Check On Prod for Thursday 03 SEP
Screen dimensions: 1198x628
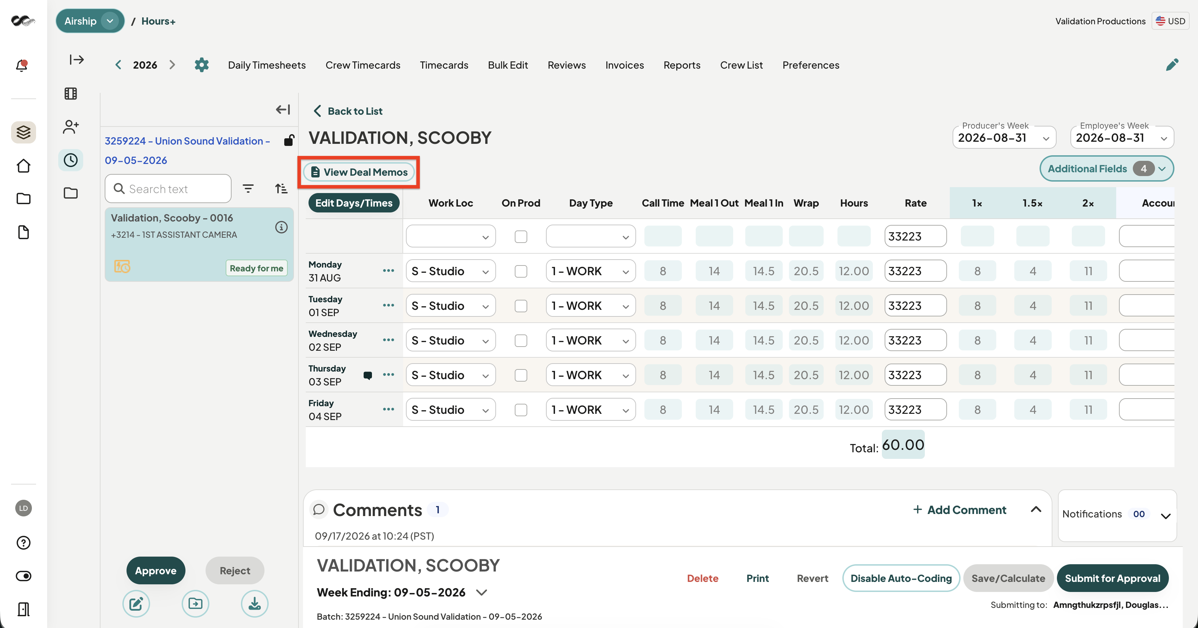coord(521,375)
